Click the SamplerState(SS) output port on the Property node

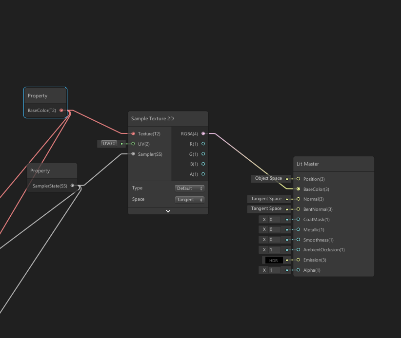click(73, 186)
